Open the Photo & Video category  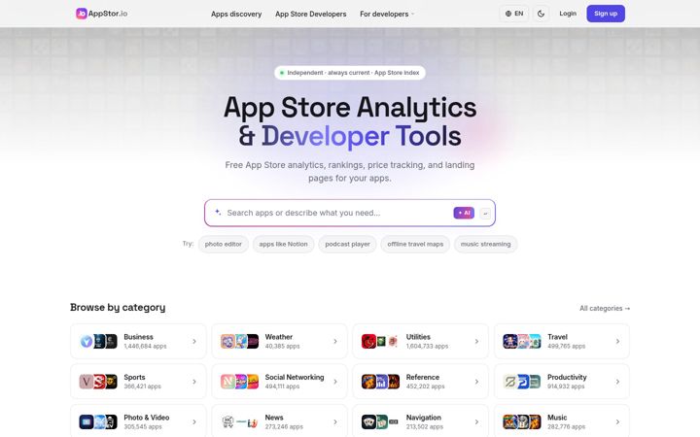coord(138,421)
